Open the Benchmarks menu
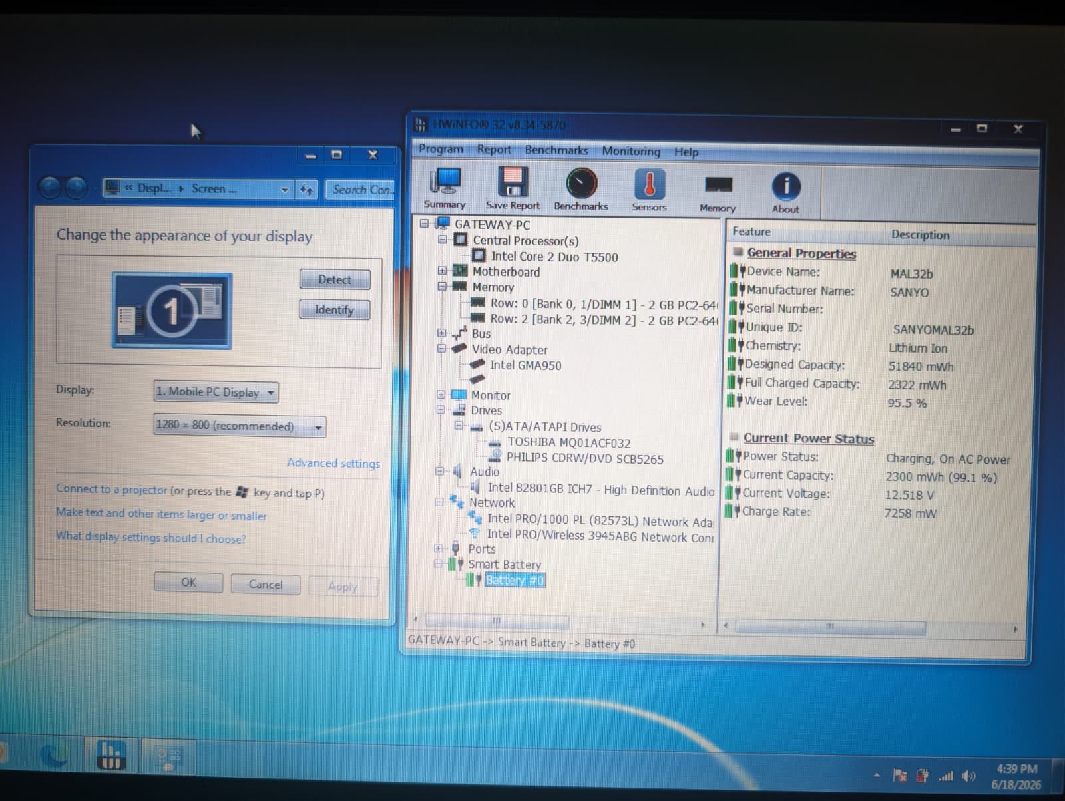This screenshot has height=801, width=1065. coord(556,150)
